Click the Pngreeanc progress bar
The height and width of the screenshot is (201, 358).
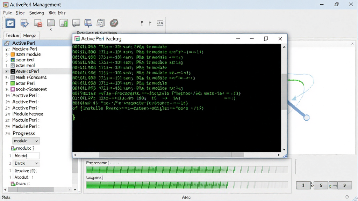pyautogui.click(x=187, y=170)
